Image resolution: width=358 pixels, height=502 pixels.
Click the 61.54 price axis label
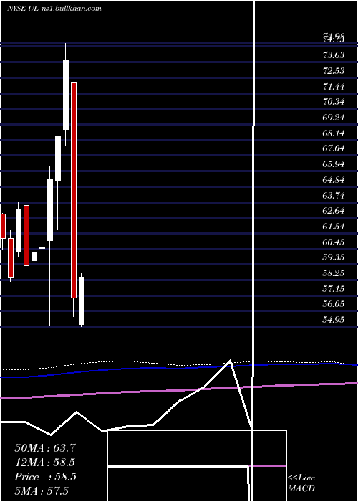point(334,227)
